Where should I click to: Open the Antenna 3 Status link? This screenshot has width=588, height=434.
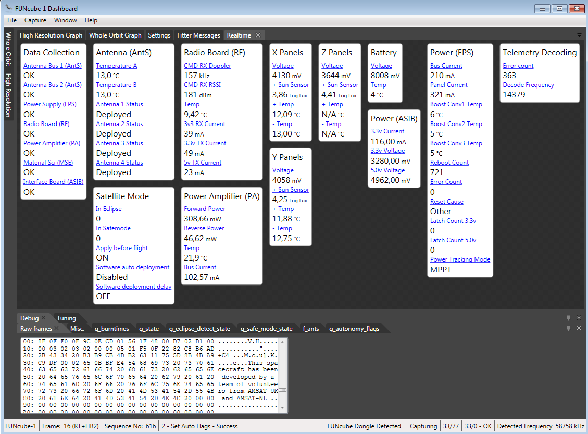click(119, 143)
